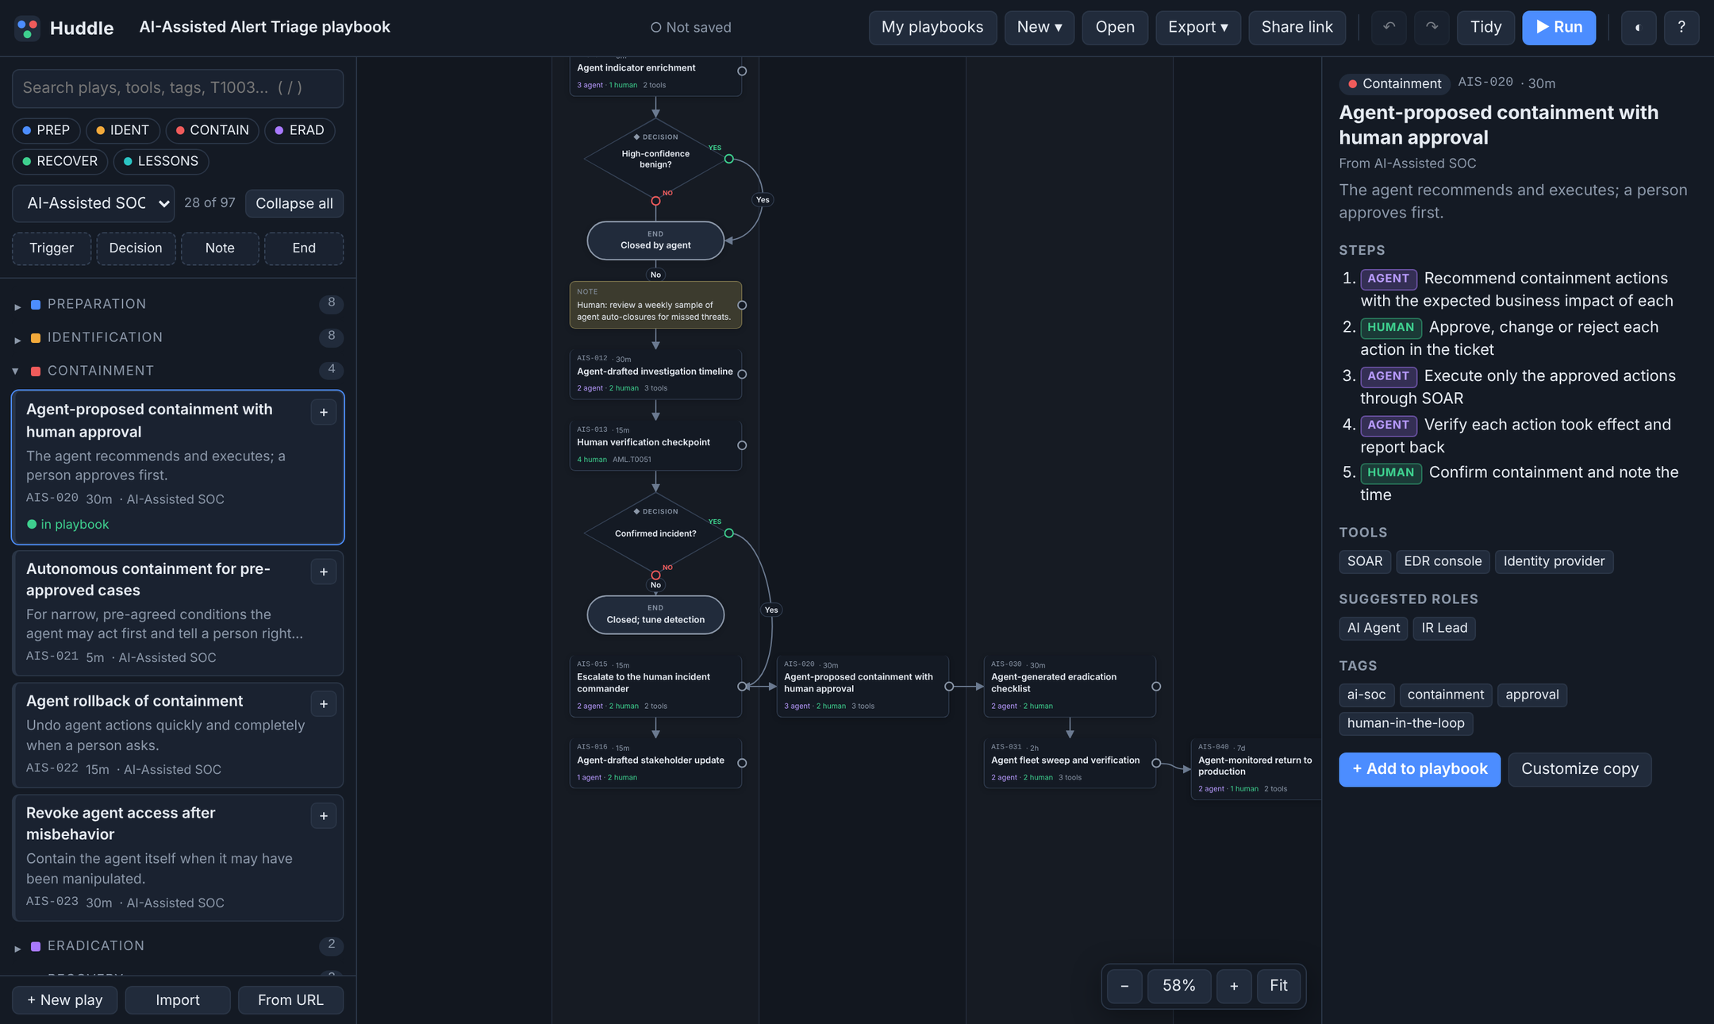
Task: Click NO port of 'Confirmed incident?' decision
Action: coord(655,575)
